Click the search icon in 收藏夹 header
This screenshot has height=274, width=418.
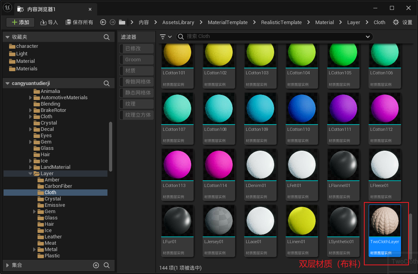(107, 37)
